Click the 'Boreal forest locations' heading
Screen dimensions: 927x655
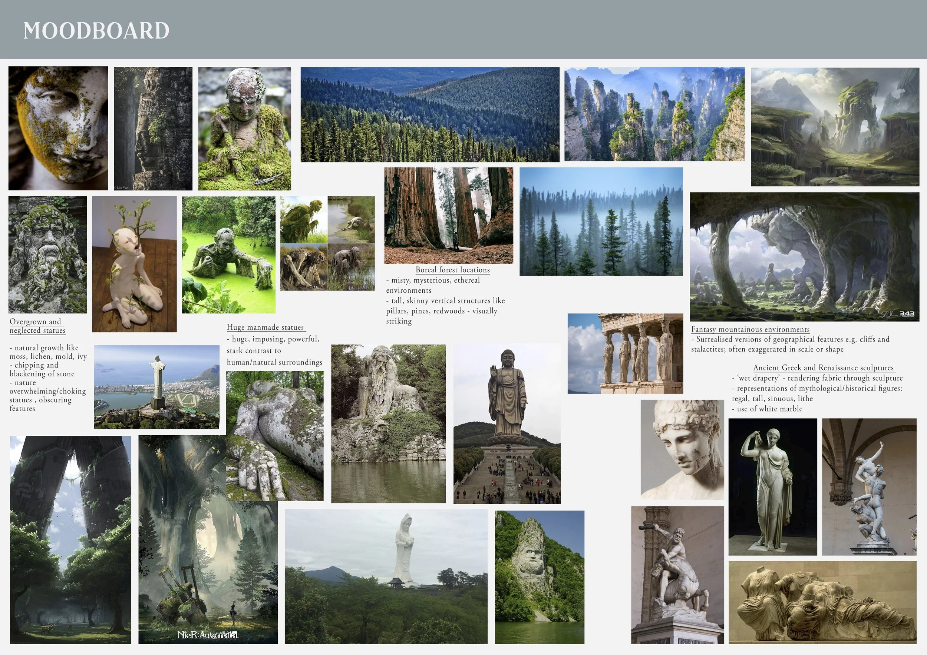pyautogui.click(x=452, y=270)
